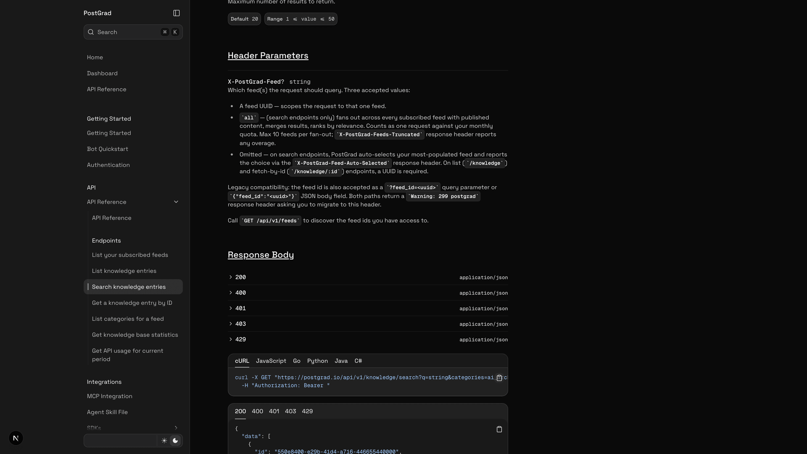This screenshot has height=454, width=807.
Task: Expand the 401 response body row
Action: coord(368,309)
